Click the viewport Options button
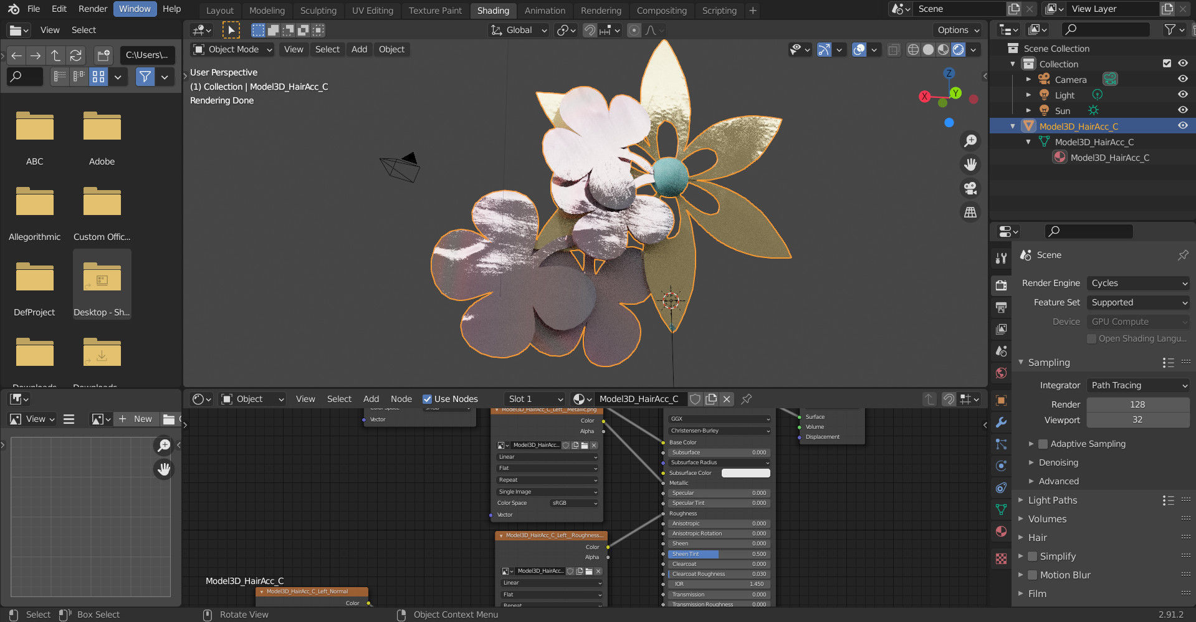Screen dimensions: 1196x622 958,30
